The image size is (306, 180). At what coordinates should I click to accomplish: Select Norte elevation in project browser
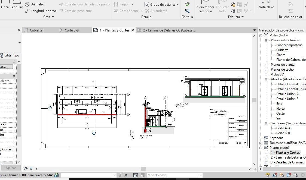pos(280,109)
